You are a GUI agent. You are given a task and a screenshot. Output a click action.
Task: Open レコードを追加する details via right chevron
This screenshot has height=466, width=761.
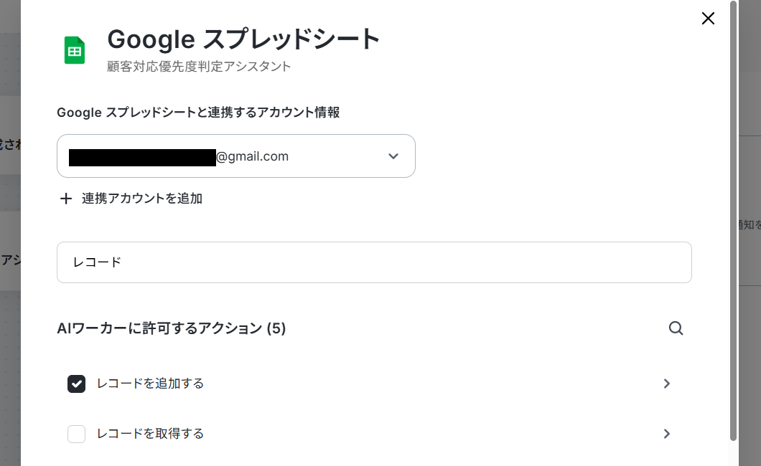pyautogui.click(x=667, y=384)
